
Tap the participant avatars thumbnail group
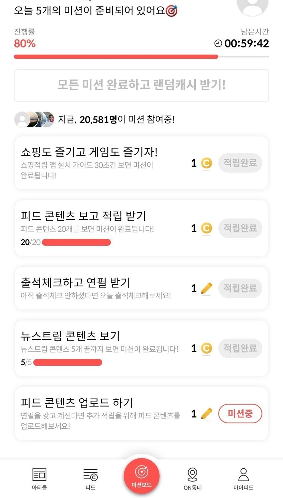(x=34, y=119)
